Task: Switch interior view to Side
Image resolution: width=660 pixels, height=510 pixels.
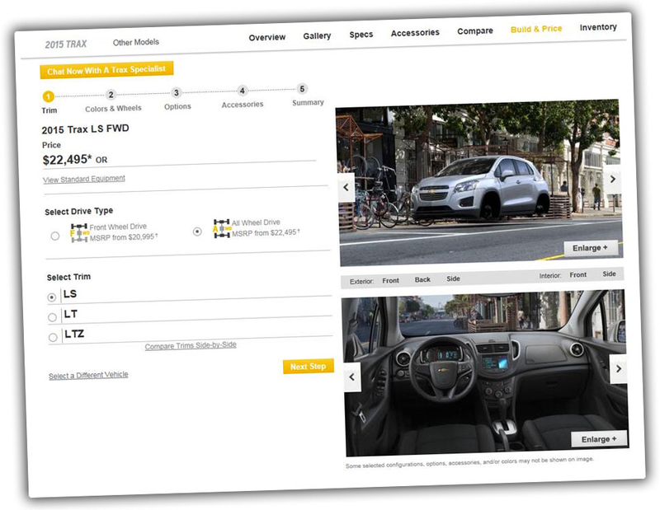Action: tap(609, 274)
